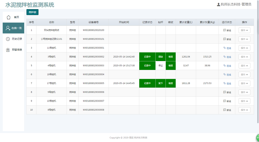Open 历史记录 menu item
Screen dimensions: 259x142
click(x=17, y=39)
